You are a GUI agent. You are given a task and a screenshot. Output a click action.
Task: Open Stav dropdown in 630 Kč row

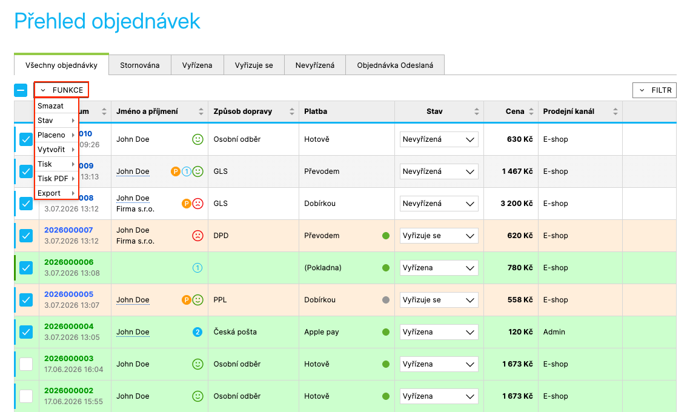click(439, 139)
